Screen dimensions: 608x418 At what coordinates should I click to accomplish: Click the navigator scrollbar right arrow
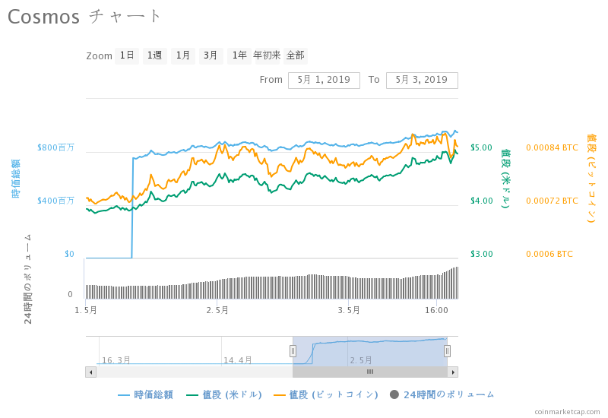[453, 372]
